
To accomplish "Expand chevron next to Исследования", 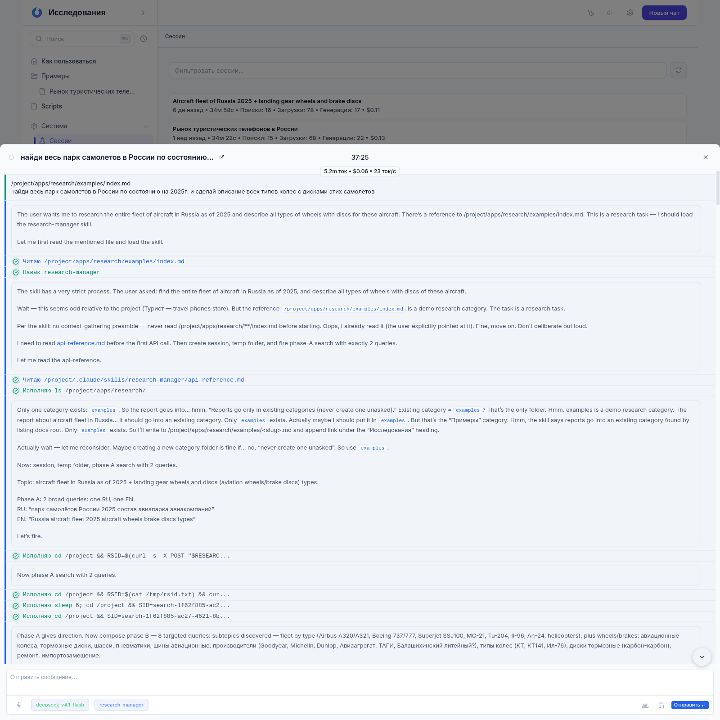I will (143, 13).
